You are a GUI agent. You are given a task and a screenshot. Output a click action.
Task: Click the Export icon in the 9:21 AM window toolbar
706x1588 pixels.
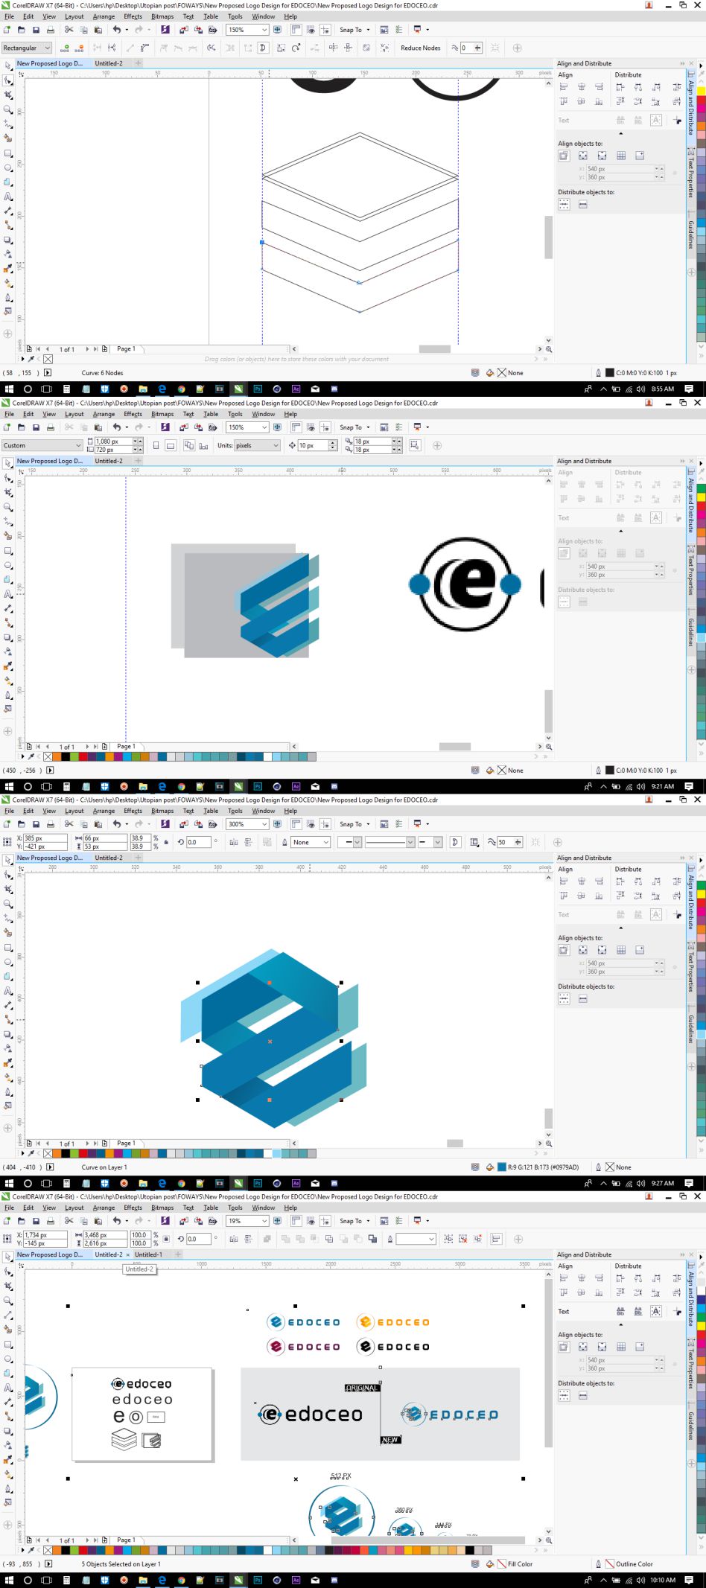click(198, 427)
